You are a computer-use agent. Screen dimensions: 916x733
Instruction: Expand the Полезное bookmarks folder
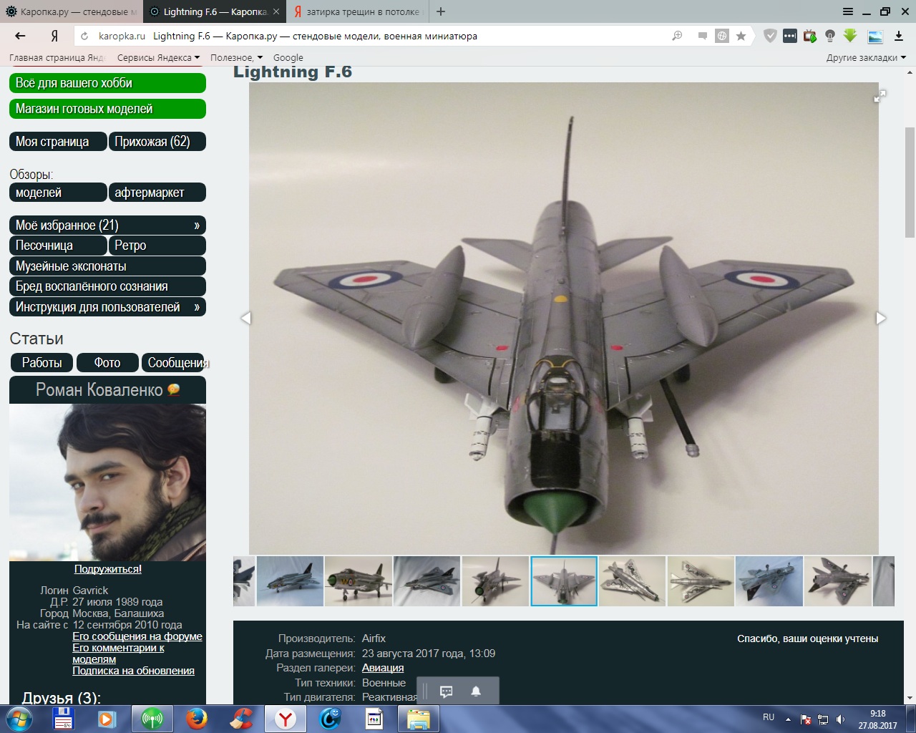tap(236, 57)
